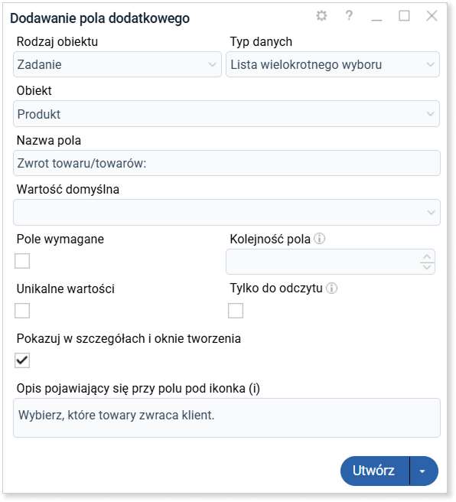Expand the Typ danych dropdown list
Image resolution: width=456 pixels, height=502 pixels.
click(333, 64)
